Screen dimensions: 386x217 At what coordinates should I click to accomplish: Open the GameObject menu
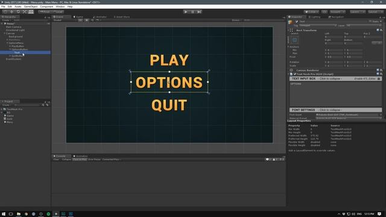(31, 7)
